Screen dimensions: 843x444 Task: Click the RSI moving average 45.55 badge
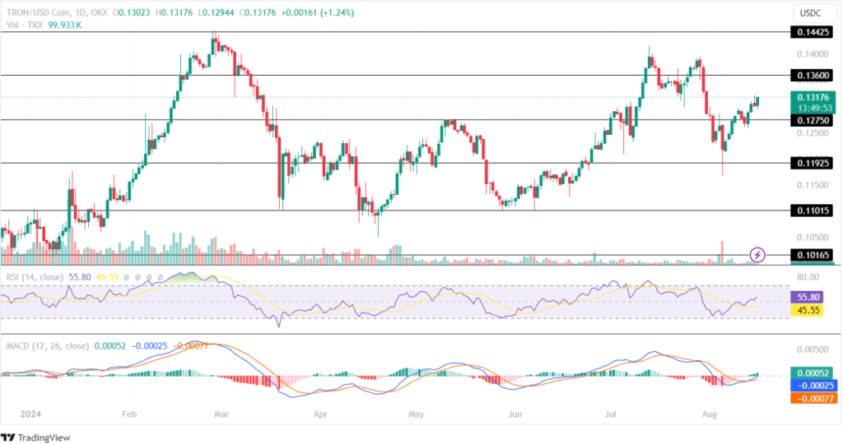pyautogui.click(x=807, y=310)
